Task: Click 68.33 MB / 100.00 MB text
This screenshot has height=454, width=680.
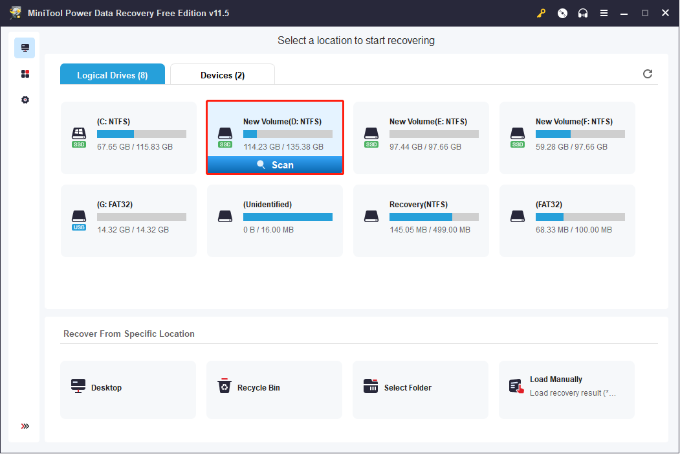Action: [x=574, y=230]
